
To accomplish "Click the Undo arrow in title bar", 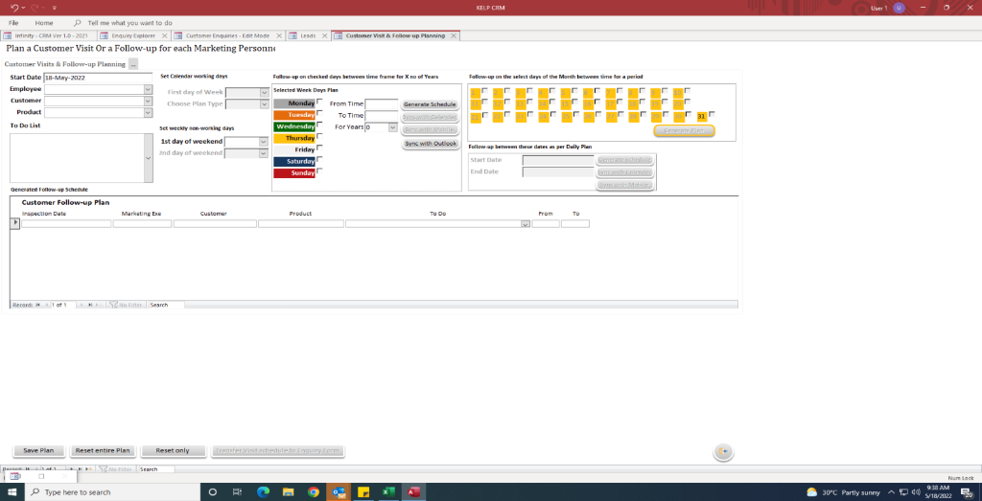I will coord(15,8).
